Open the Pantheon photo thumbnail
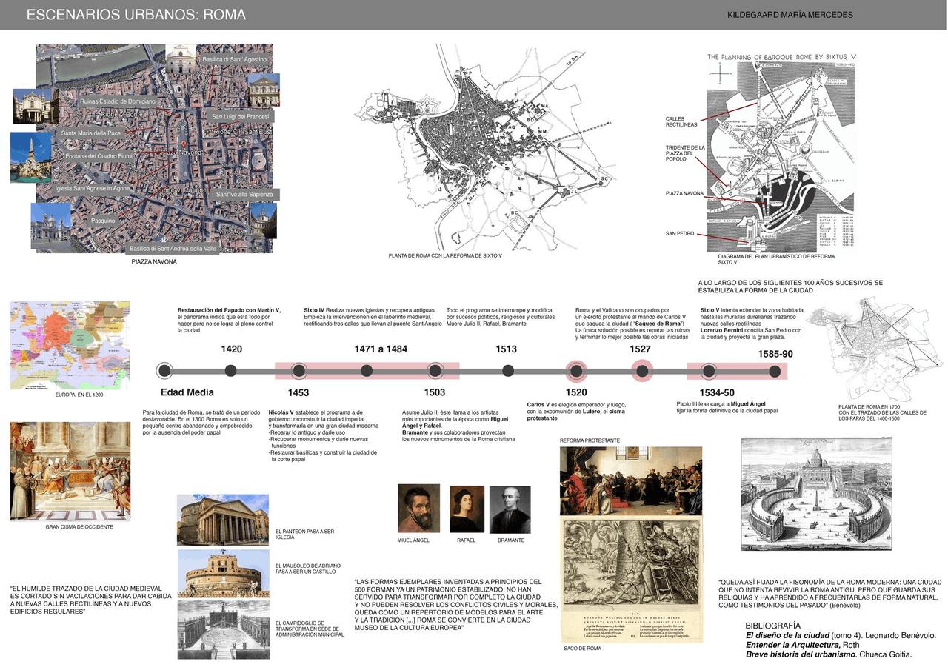The width and height of the screenshot is (948, 670). click(x=223, y=520)
